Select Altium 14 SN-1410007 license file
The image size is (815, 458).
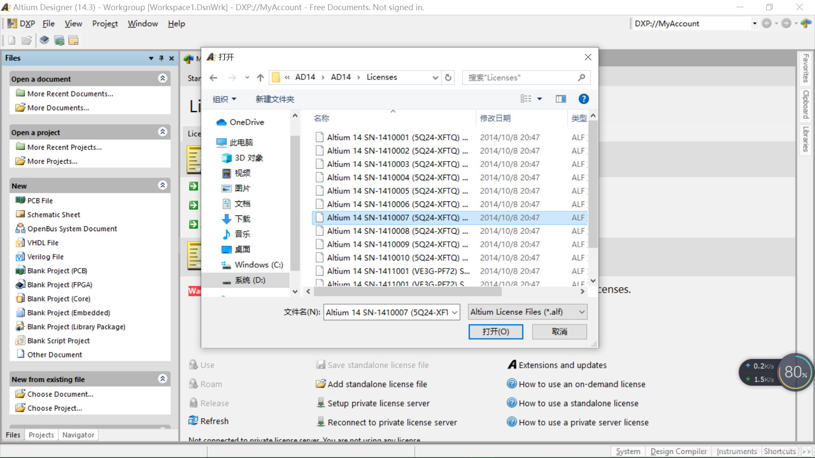(396, 218)
